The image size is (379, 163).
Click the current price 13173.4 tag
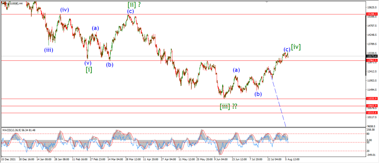[x=372, y=56]
